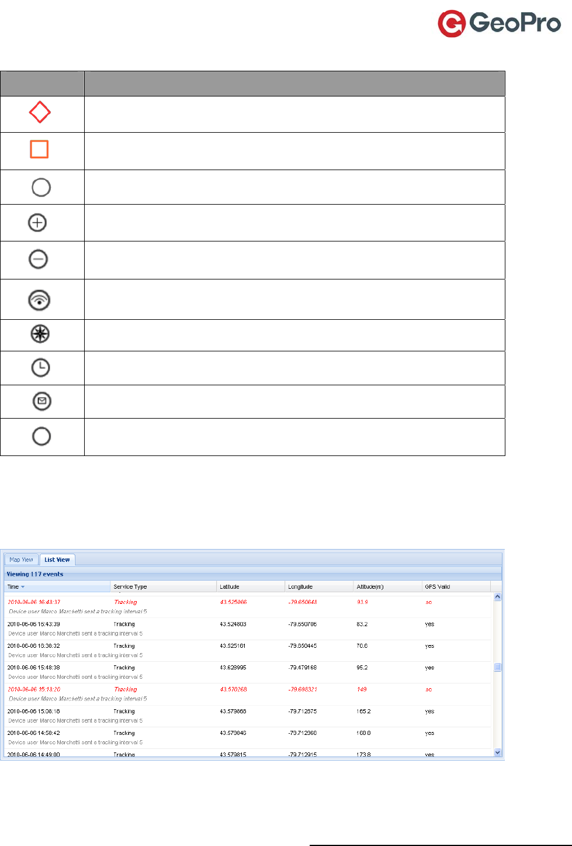Toggle the Time column sort arrow
Viewport: 572px width, 846px height.
pyautogui.click(x=23, y=587)
